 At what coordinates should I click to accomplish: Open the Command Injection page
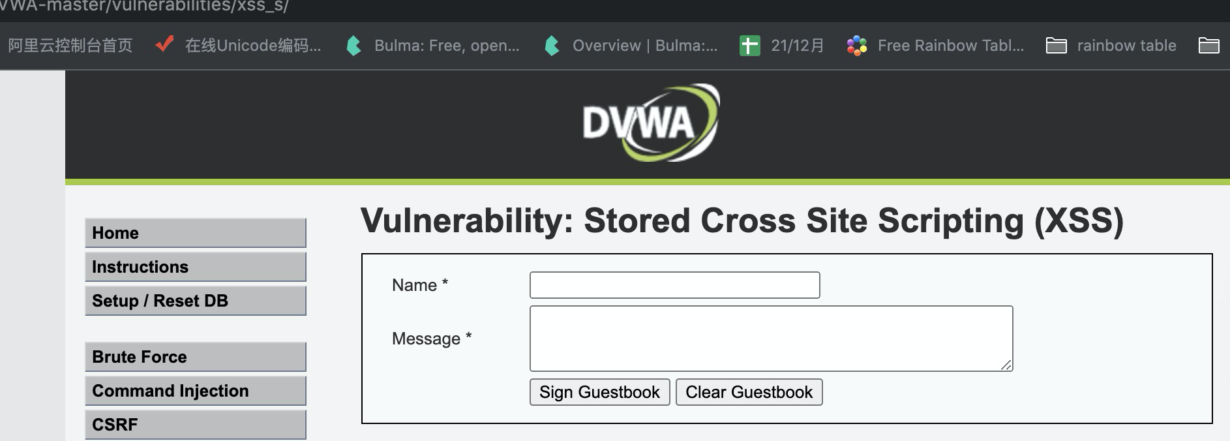pos(195,391)
